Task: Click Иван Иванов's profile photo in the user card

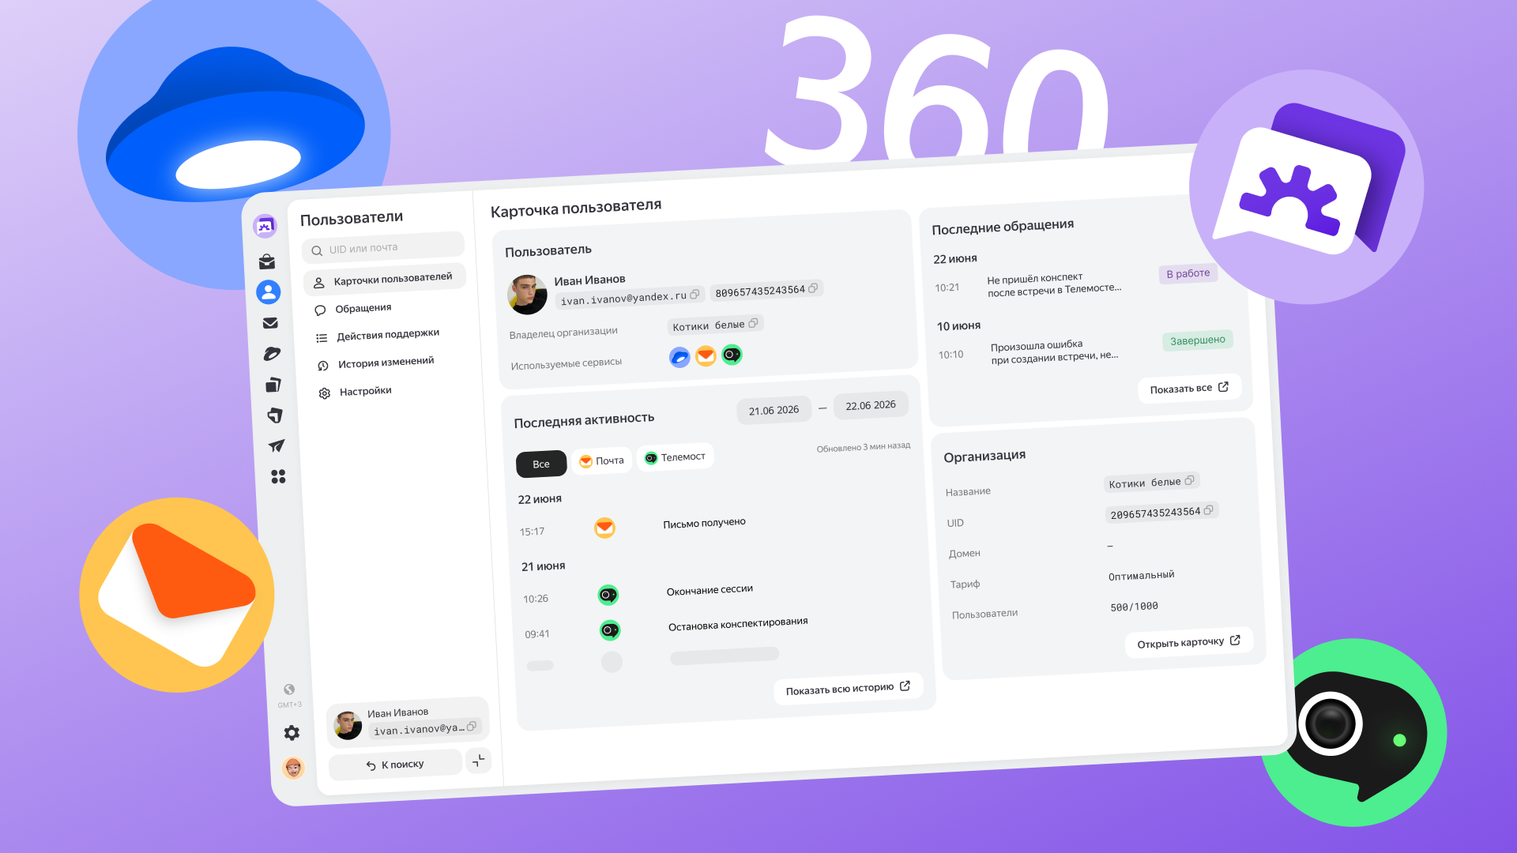Action: (x=527, y=295)
